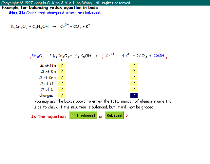210x164 pixels.
Task: Select left-side # of H input box
Action: click(x=62, y=65)
